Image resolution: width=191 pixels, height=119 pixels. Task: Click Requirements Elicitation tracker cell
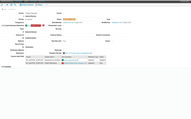tap(53, 60)
